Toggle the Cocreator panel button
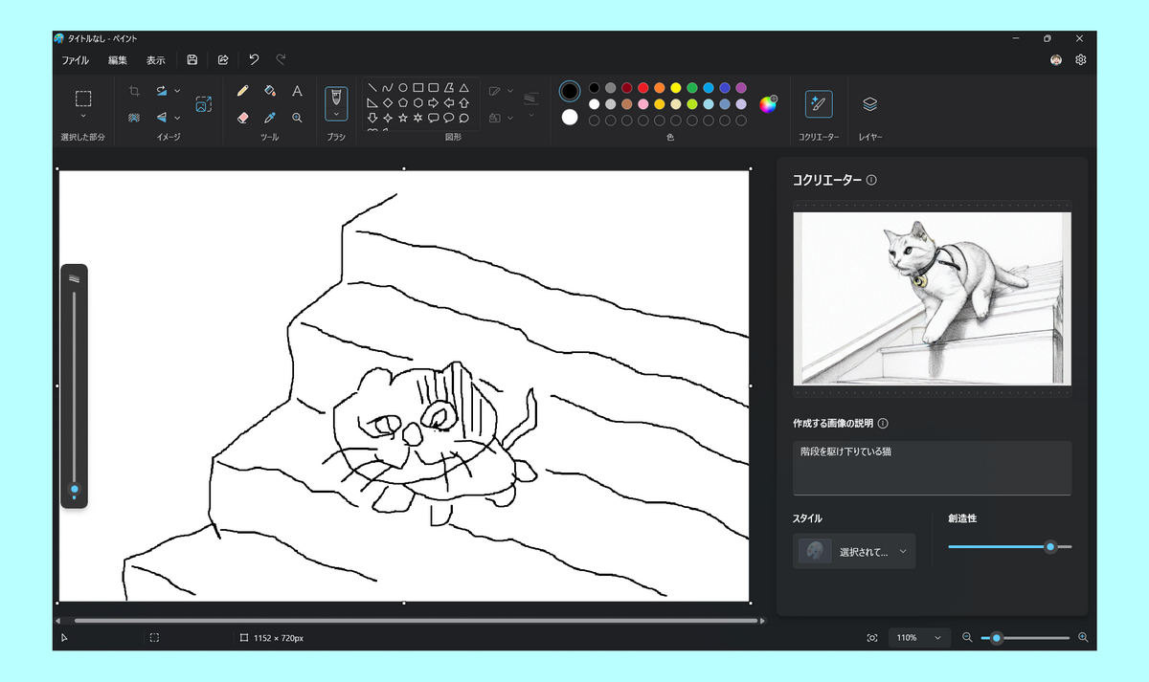Screen dimensions: 1149x682 (819, 104)
